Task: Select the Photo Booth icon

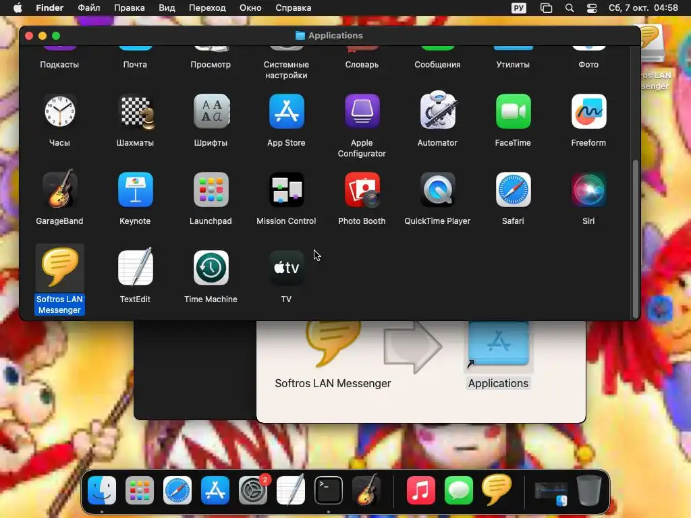Action: click(x=362, y=190)
